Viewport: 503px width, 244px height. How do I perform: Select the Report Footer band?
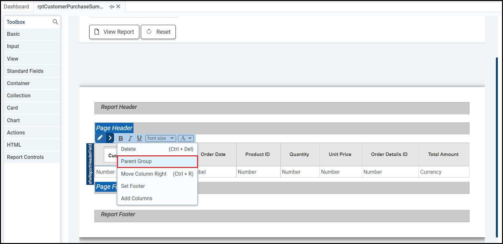[x=282, y=216]
